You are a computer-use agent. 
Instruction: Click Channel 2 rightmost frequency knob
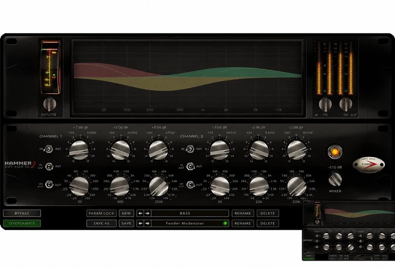pyautogui.click(x=297, y=187)
